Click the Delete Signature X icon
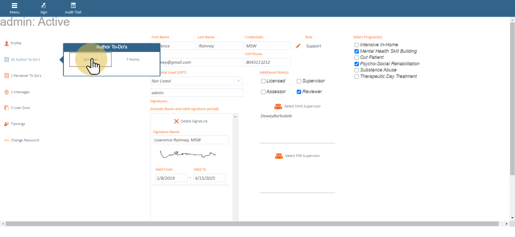The height and width of the screenshot is (237, 515). (x=176, y=121)
